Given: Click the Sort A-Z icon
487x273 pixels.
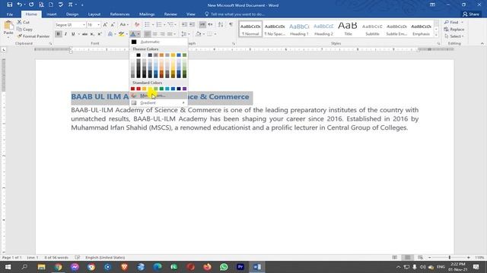Looking at the screenshot, I should (221, 24).
